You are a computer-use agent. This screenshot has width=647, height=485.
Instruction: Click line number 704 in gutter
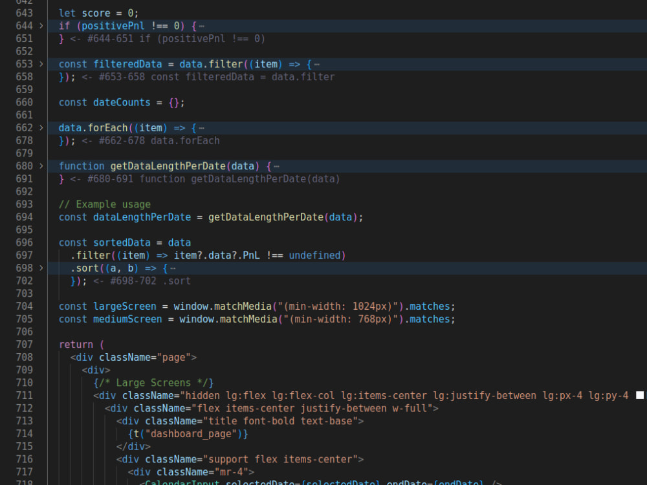(24, 307)
